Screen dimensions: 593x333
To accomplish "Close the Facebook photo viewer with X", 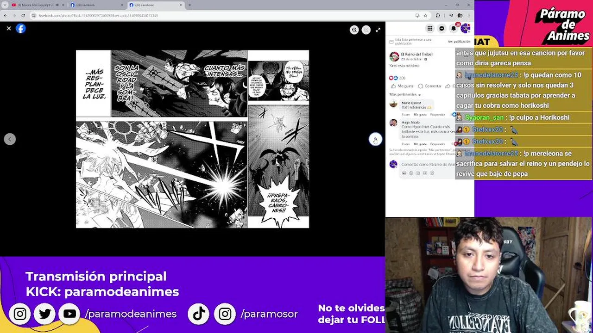I will pyautogui.click(x=9, y=28).
